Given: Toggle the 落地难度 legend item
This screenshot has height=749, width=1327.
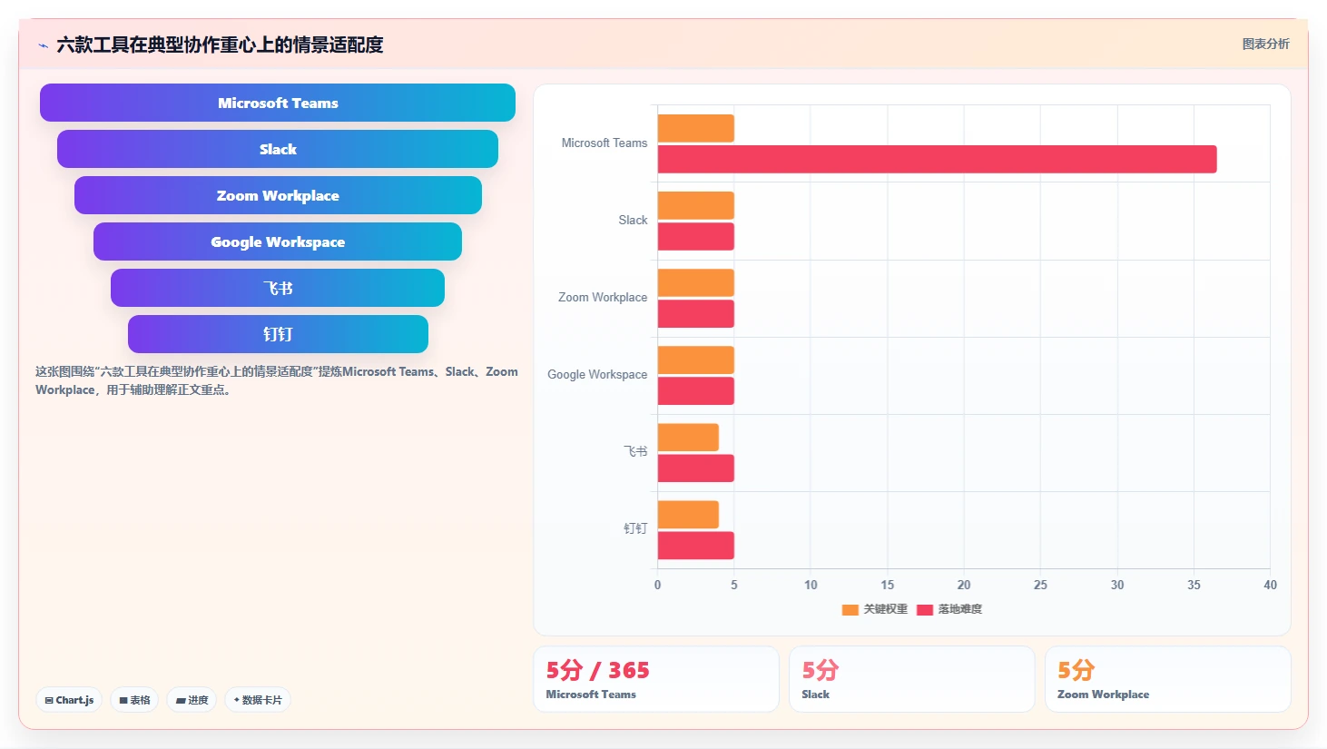Looking at the screenshot, I should tap(949, 609).
